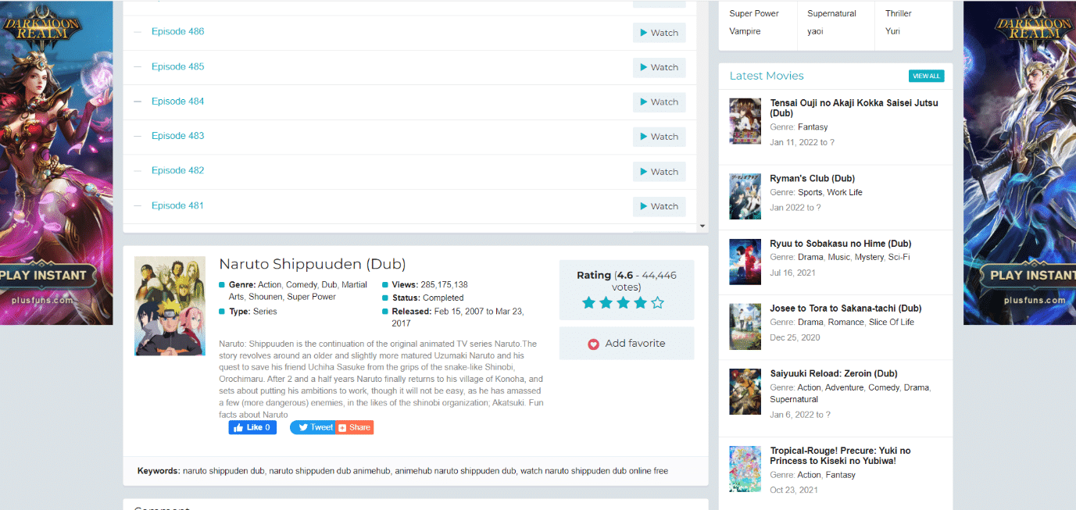Select the Yuri genre tag

[892, 31]
